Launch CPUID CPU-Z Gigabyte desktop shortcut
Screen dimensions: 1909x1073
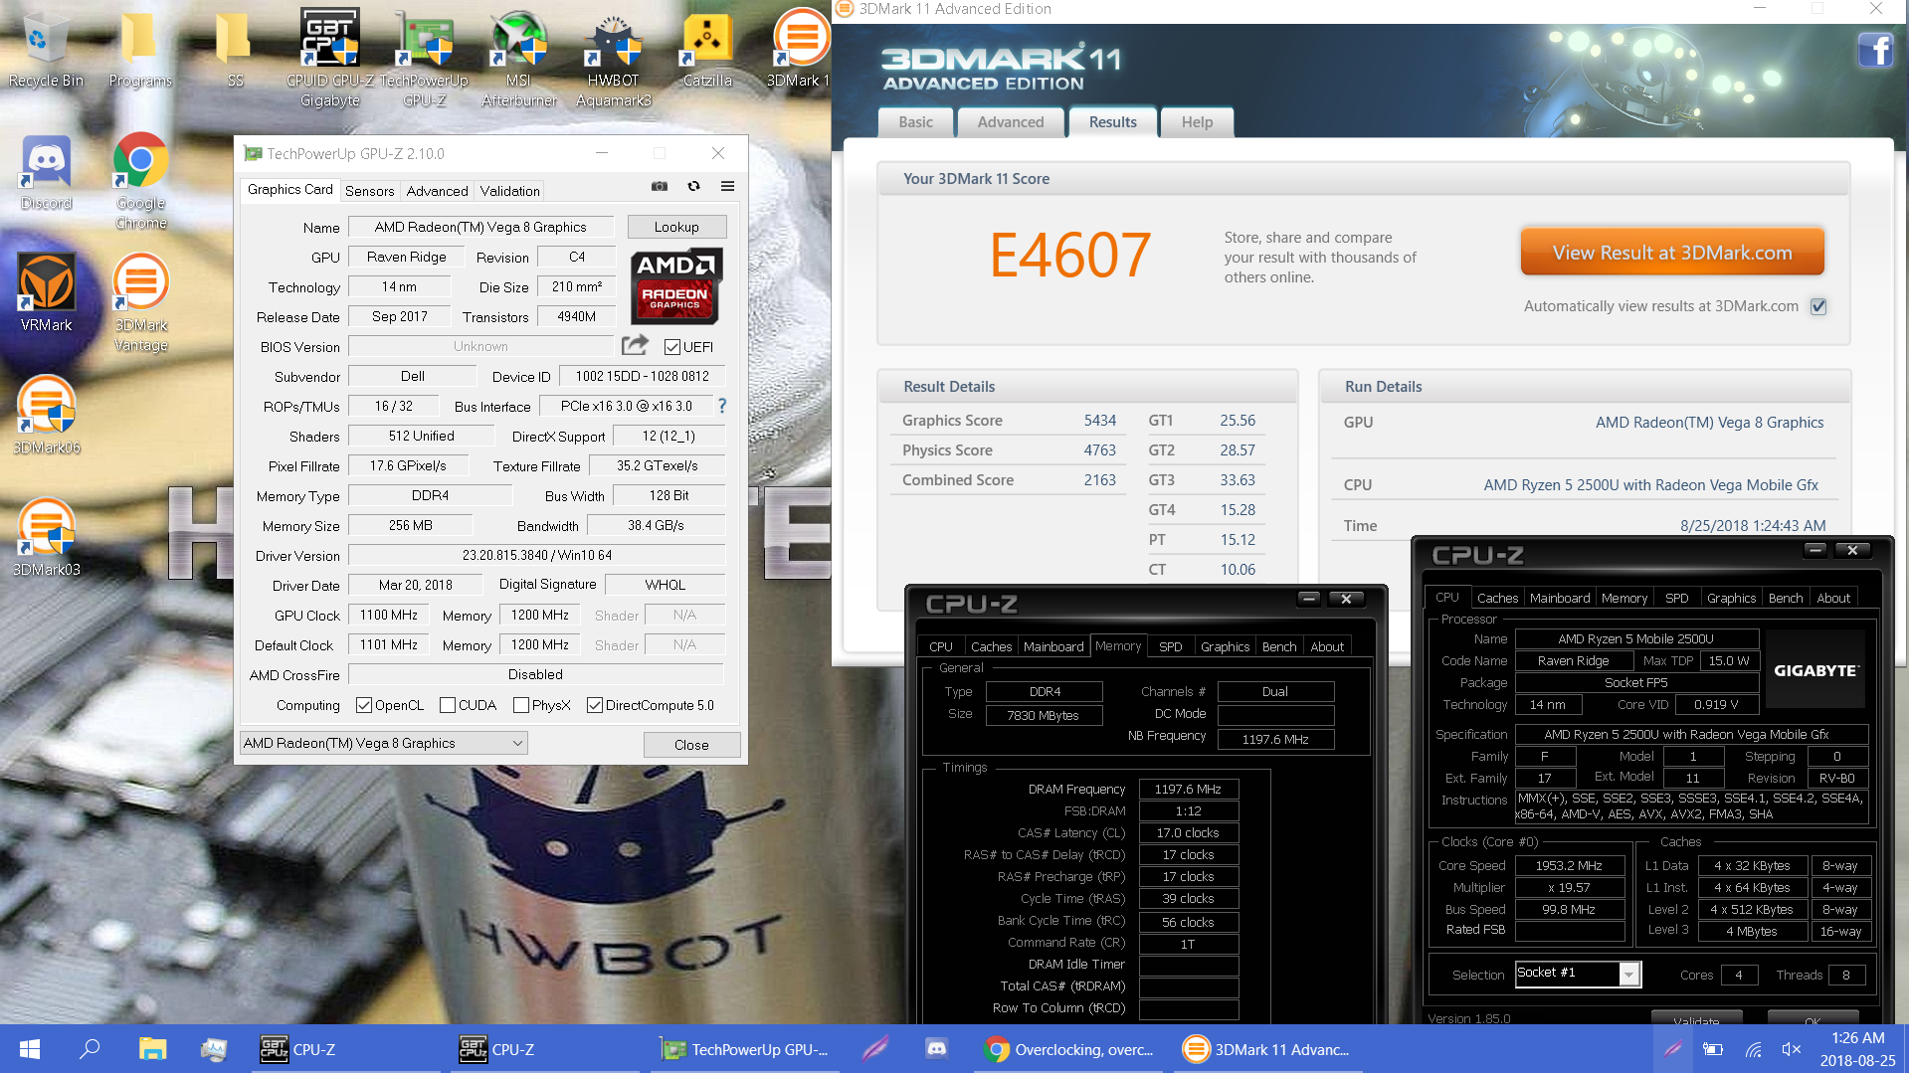(x=330, y=58)
